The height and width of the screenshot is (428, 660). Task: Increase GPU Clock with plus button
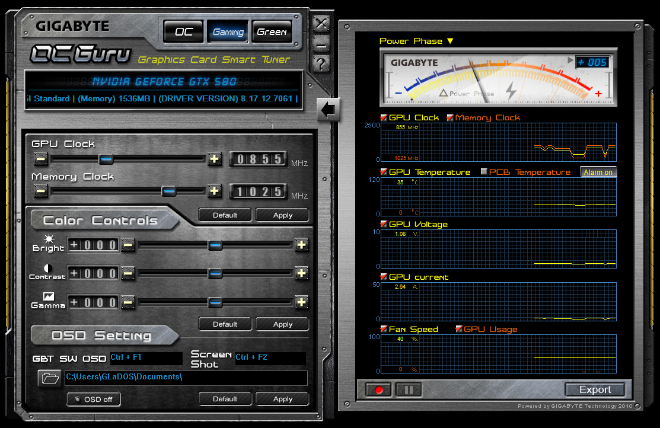(215, 159)
